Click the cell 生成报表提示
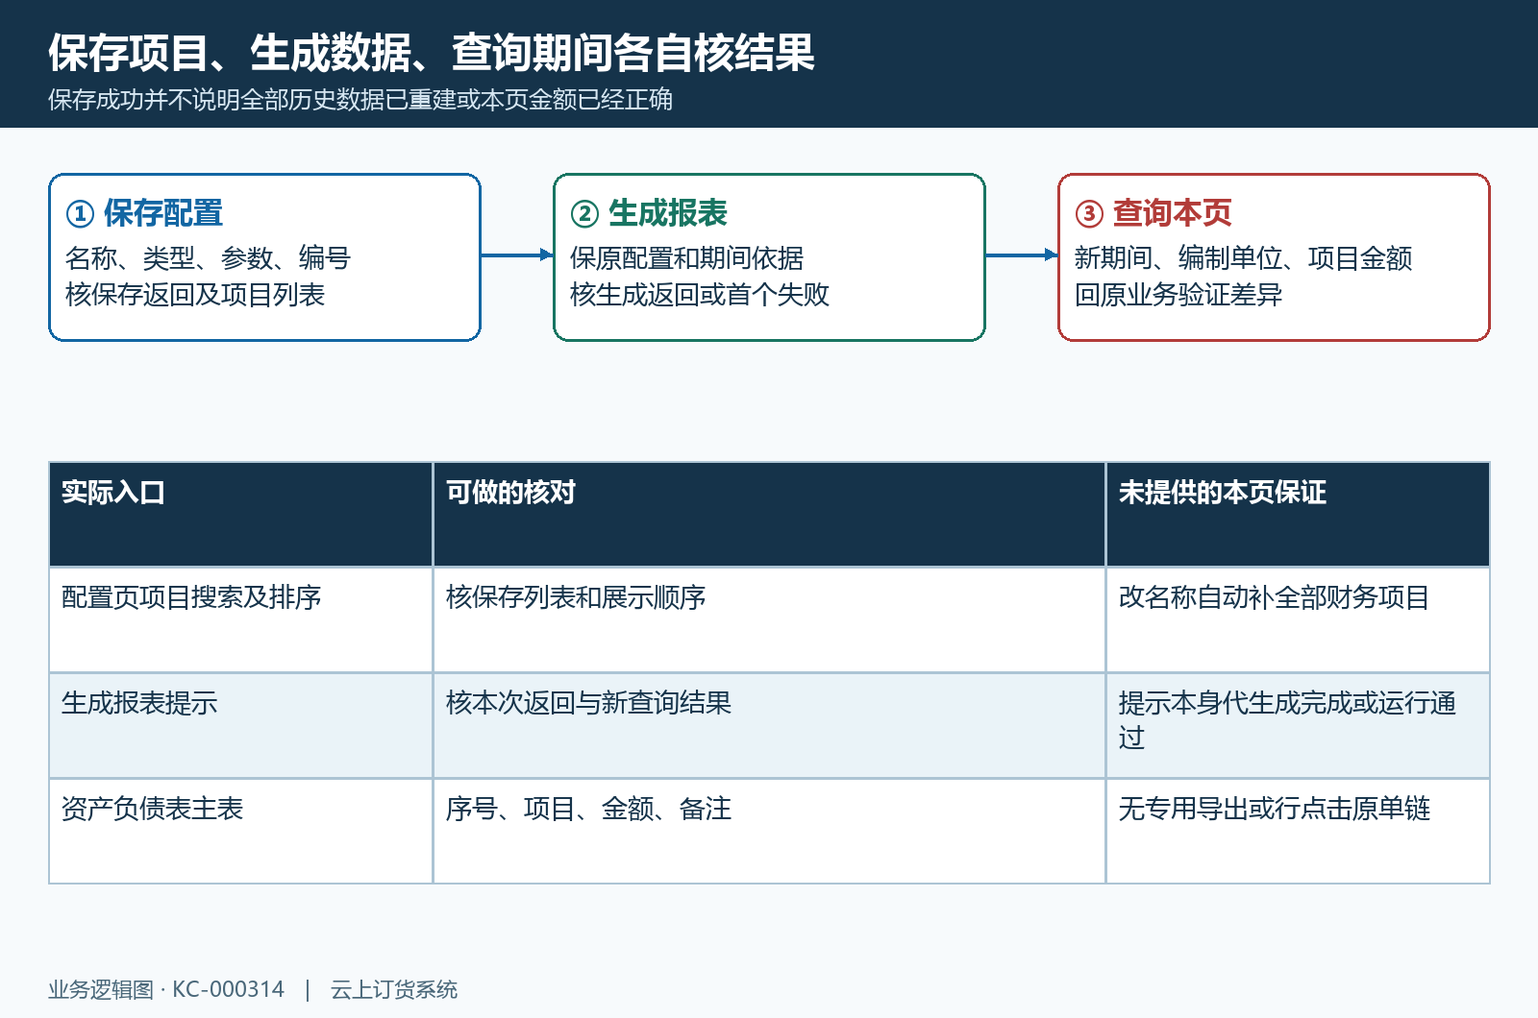1538x1018 pixels. point(240,726)
